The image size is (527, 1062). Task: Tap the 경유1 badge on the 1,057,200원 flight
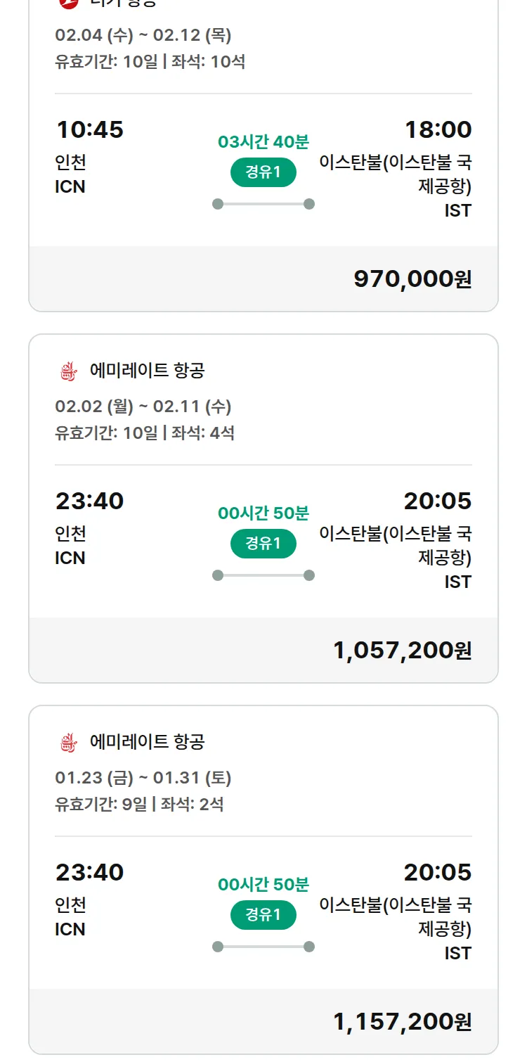tap(263, 544)
